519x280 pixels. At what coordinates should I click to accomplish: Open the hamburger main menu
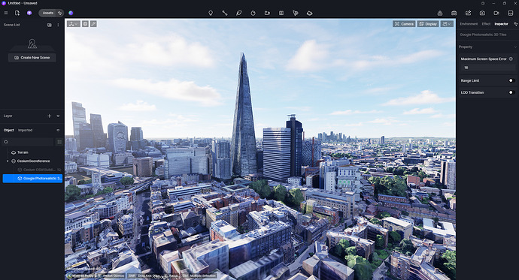coord(5,13)
